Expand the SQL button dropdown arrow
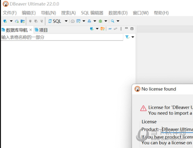The width and height of the screenshot is (193, 148). tap(66, 21)
